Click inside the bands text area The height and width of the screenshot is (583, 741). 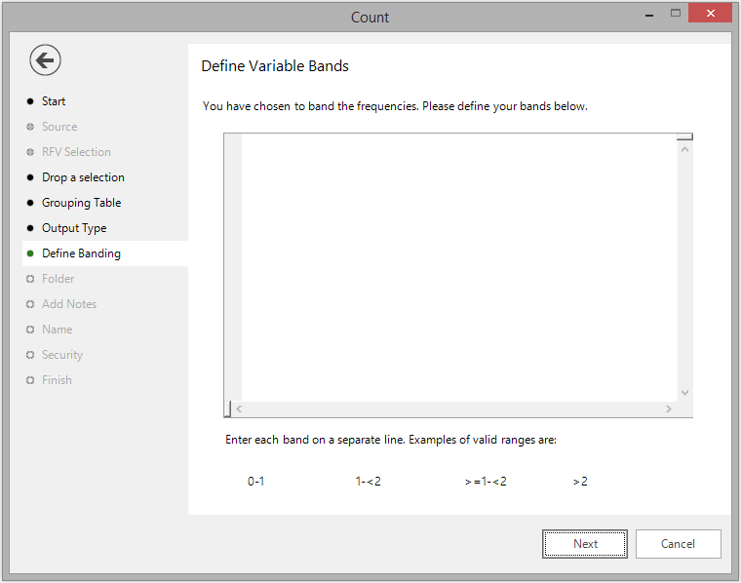tap(459, 267)
